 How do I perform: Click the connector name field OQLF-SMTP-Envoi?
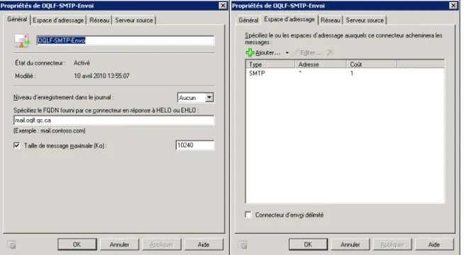(x=125, y=40)
